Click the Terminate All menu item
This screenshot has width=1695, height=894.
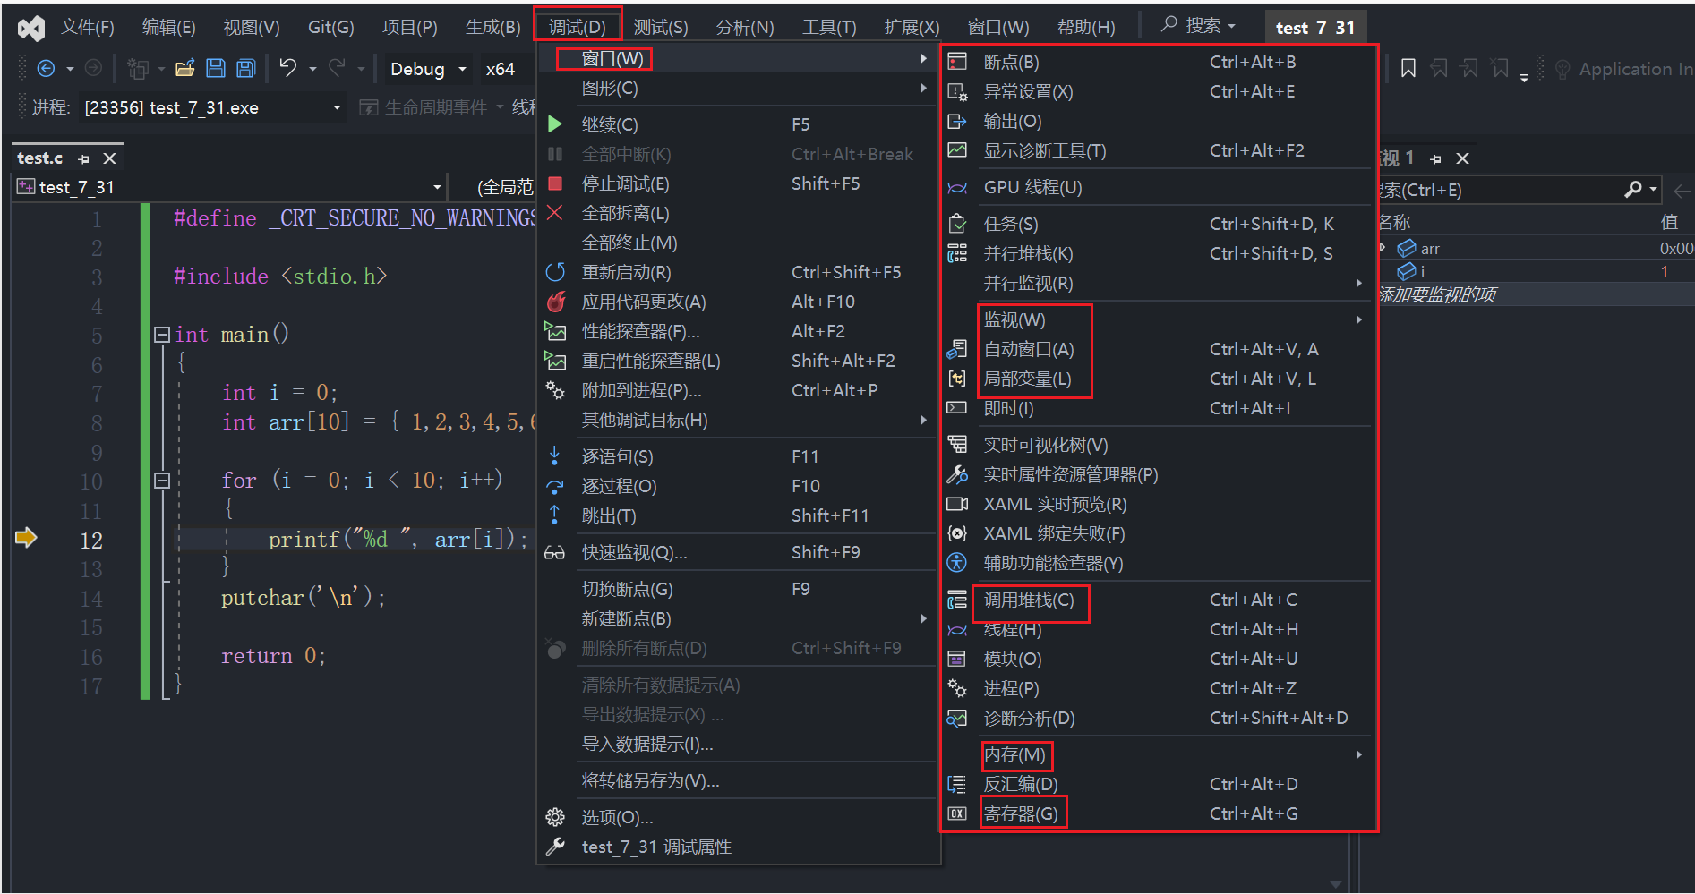pyautogui.click(x=740, y=243)
